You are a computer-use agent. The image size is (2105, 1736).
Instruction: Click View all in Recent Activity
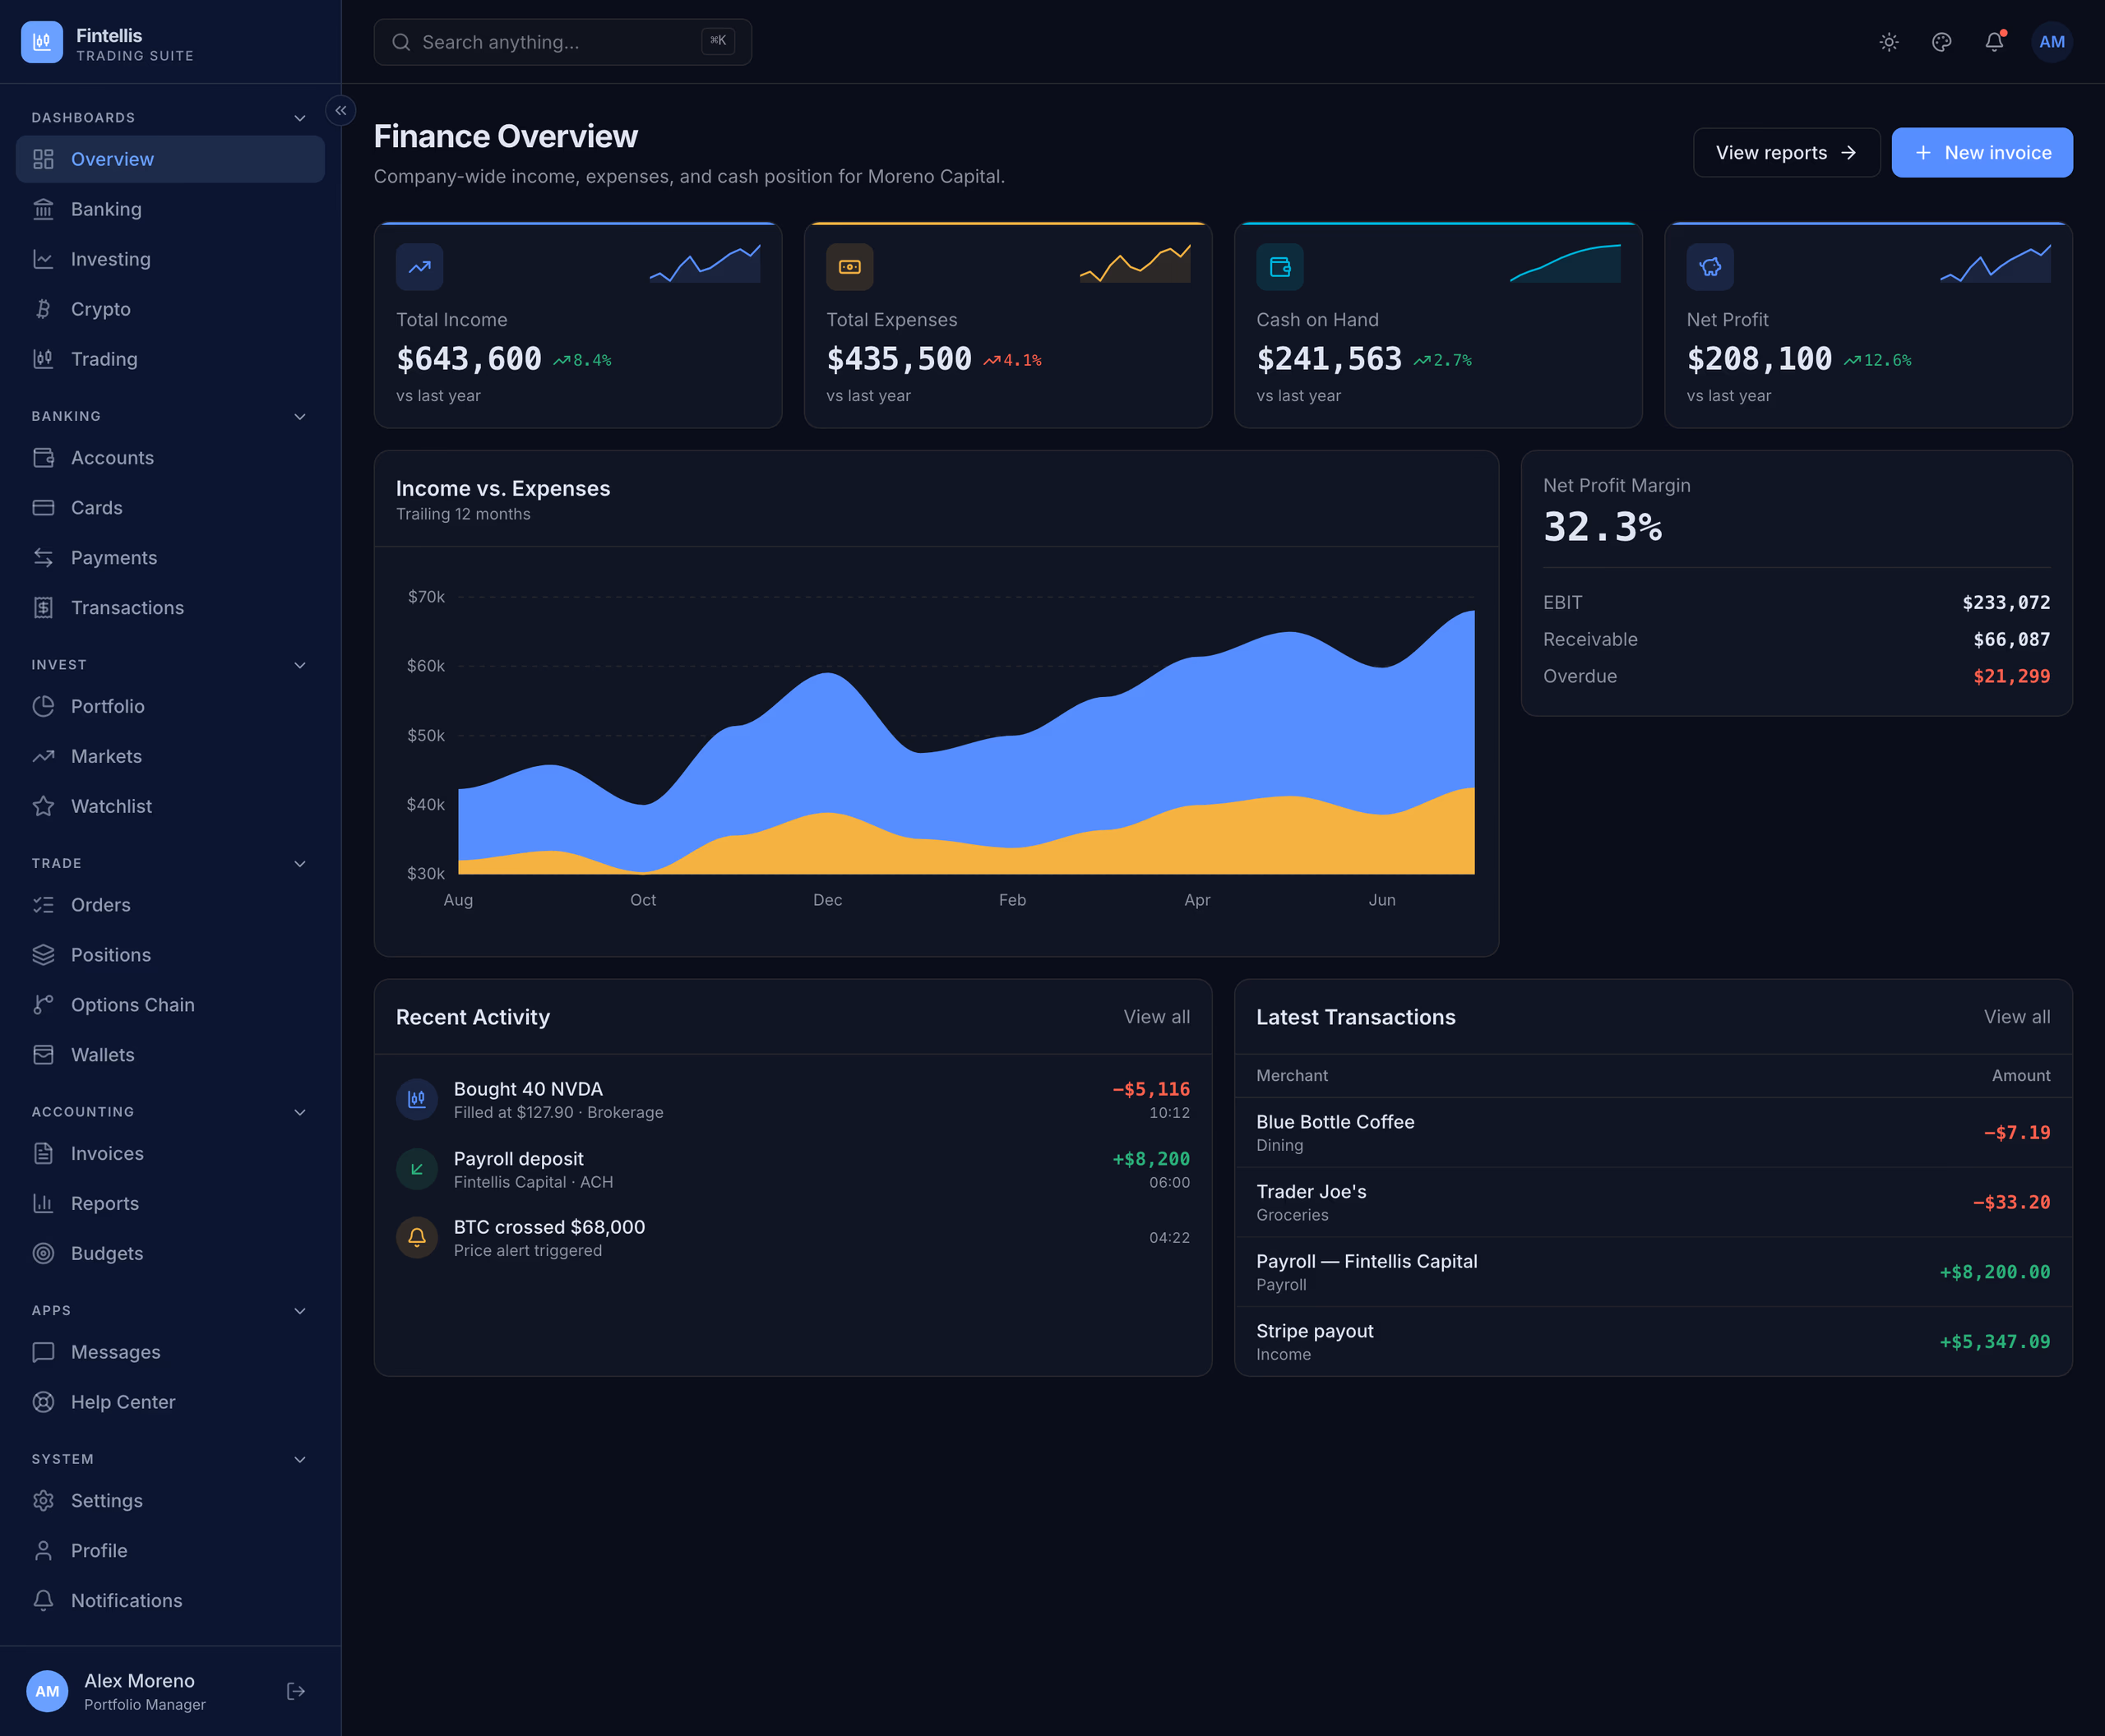tap(1157, 1017)
